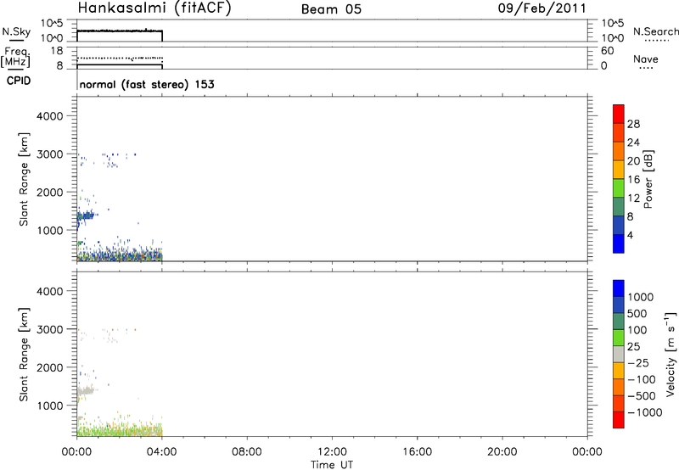Viewport: 679px width, 470px height.
Task: Click the 'Freq. [MHz]' axis label
Action: (x=15, y=57)
